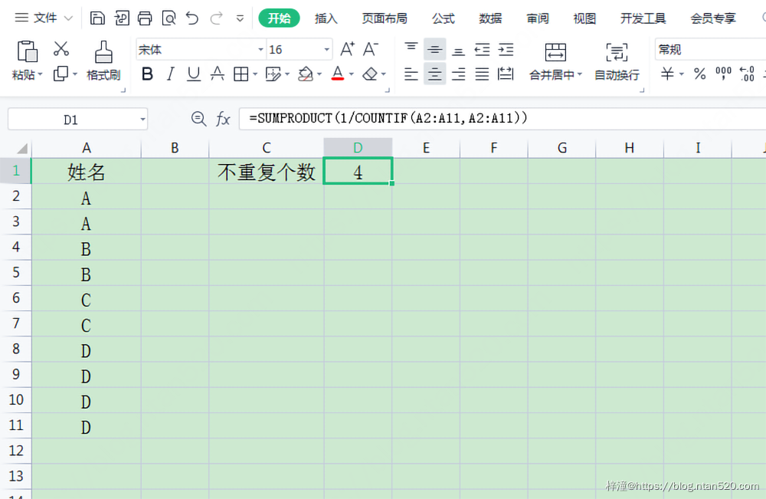Screen dimensions: 766x499
Task: Open the 审阅 tab
Action: [x=538, y=18]
